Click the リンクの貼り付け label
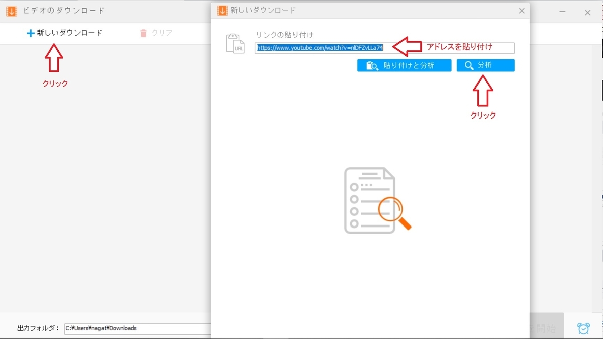 click(285, 35)
